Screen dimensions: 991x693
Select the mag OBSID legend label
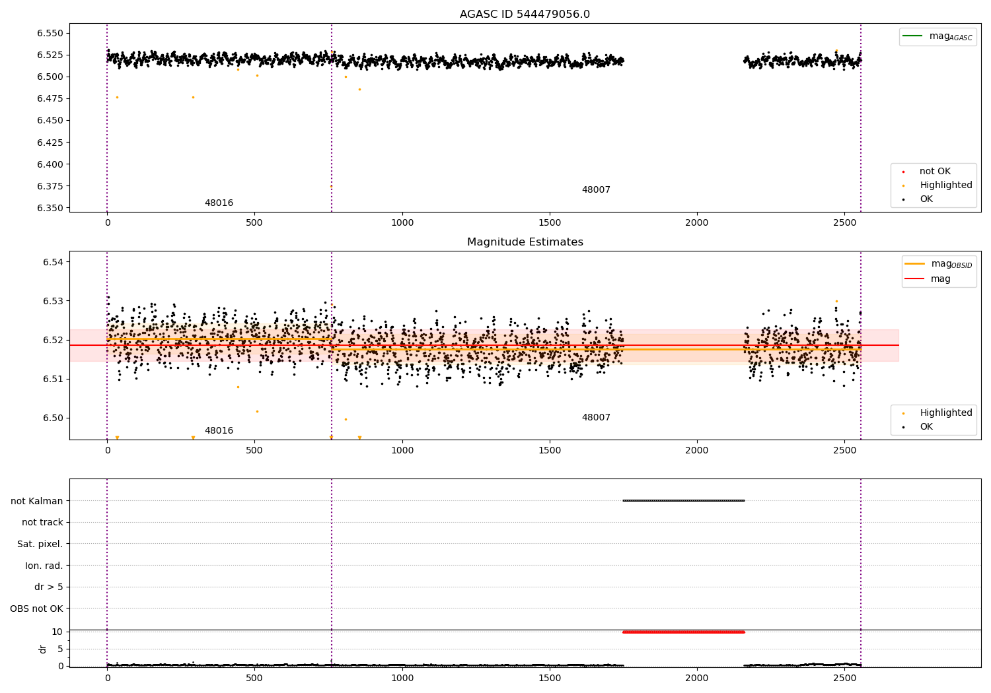[951, 264]
